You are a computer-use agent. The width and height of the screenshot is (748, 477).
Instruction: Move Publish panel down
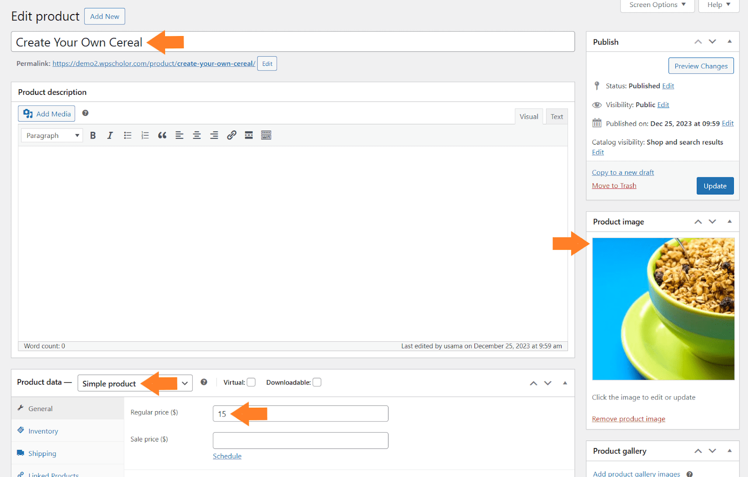712,42
